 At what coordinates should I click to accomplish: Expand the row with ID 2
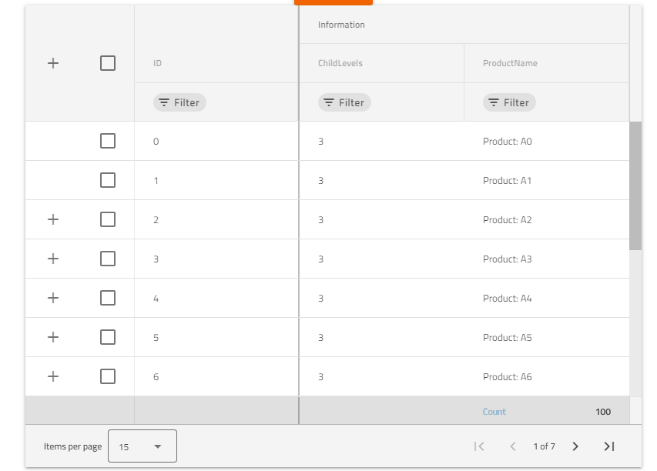coord(53,219)
